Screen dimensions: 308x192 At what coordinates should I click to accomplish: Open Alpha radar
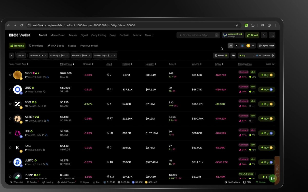point(266,46)
